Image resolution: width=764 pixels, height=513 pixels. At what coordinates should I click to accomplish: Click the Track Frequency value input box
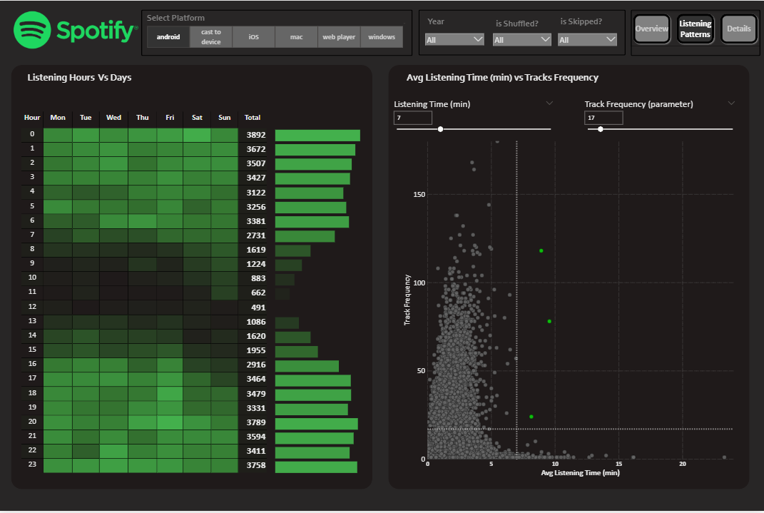[x=603, y=118]
